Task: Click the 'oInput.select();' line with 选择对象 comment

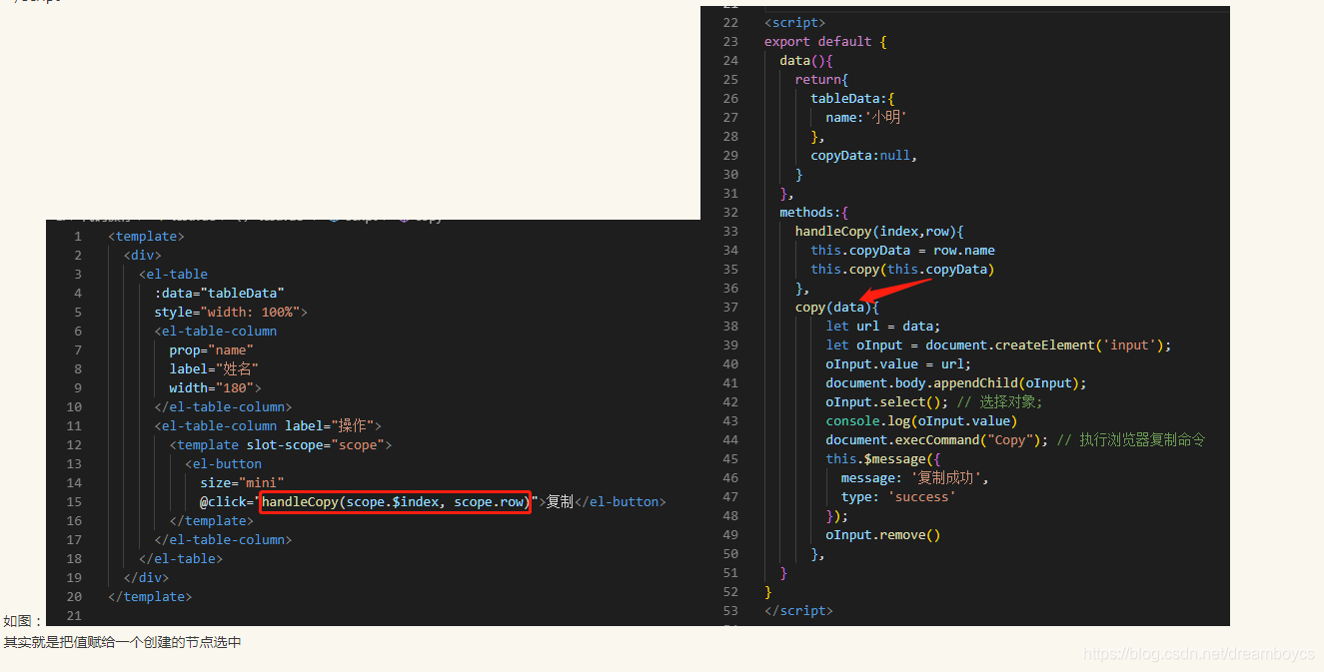Action: click(x=934, y=402)
